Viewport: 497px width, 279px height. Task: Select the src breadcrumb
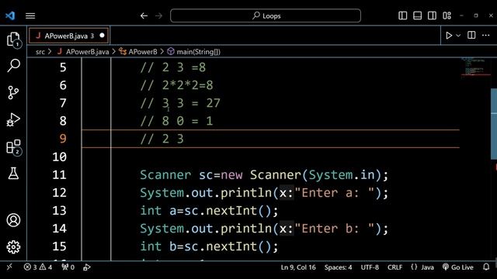tap(40, 52)
